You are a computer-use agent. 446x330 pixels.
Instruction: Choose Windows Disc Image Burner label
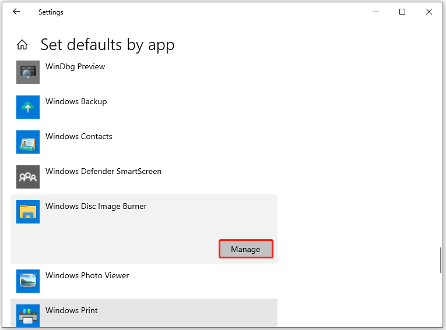click(96, 206)
